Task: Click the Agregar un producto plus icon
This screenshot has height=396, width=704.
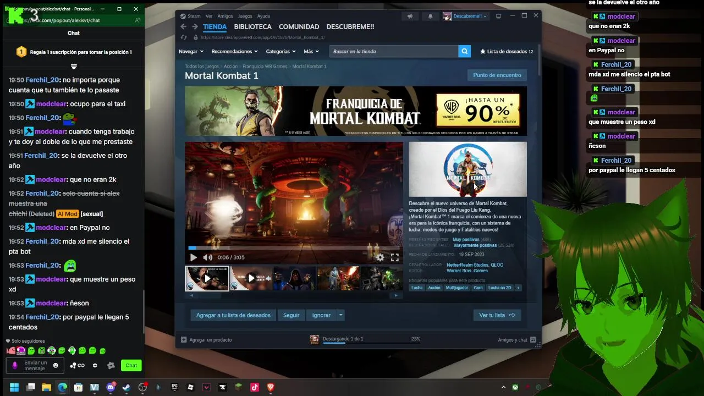Action: pyautogui.click(x=184, y=340)
